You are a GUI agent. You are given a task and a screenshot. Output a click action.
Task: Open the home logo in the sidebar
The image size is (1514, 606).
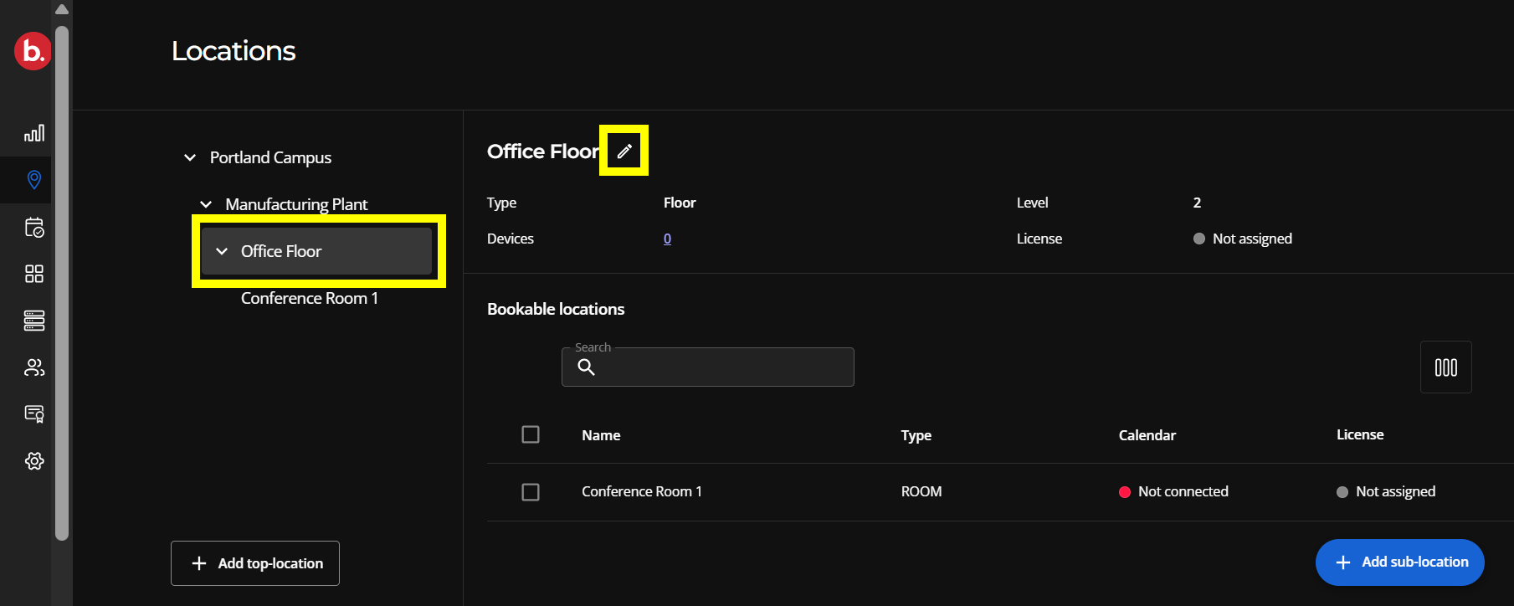[x=33, y=51]
